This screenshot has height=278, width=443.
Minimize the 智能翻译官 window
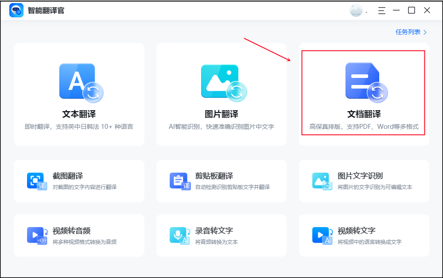click(x=396, y=11)
